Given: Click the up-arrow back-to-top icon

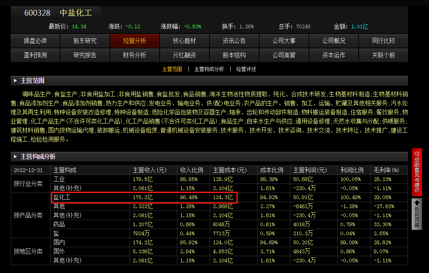Looking at the screenshot, I should 417,203.
